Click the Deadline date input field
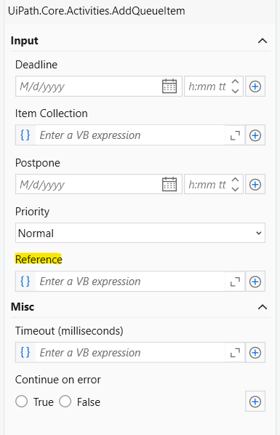 pyautogui.click(x=89, y=87)
